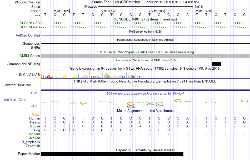250x160 pixels.
Task: Open the Layered H3K27Ac track label
Action: pyautogui.click(x=17, y=85)
